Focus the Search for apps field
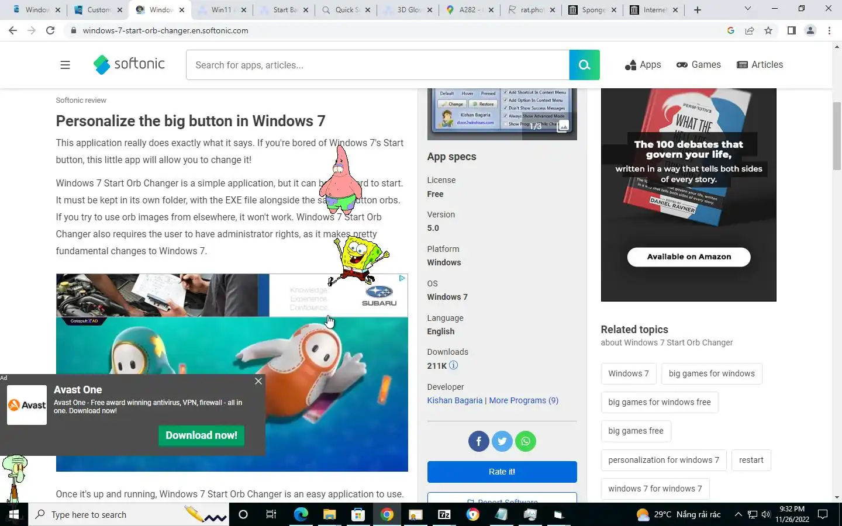 [x=378, y=65]
